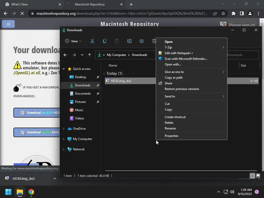Go forward in Explorer navigation

point(74,55)
